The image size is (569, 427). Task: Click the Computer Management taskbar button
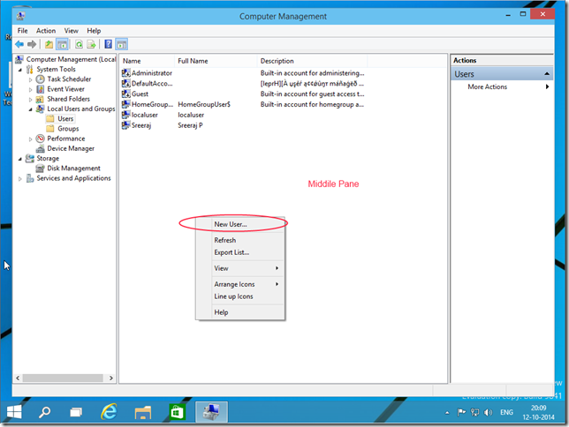click(211, 412)
